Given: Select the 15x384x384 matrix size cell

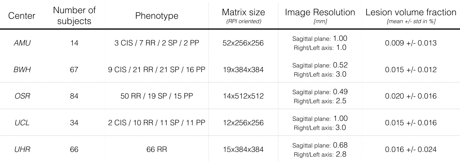Looking at the screenshot, I should 243,150.
